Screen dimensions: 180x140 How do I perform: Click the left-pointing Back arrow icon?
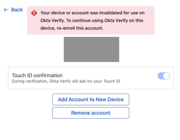[6, 10]
